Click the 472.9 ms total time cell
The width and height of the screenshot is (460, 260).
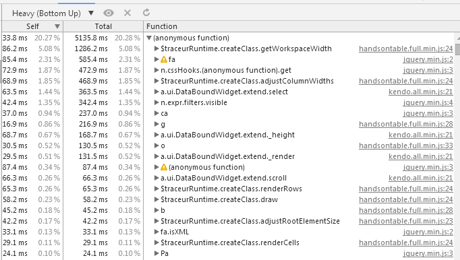93,70
